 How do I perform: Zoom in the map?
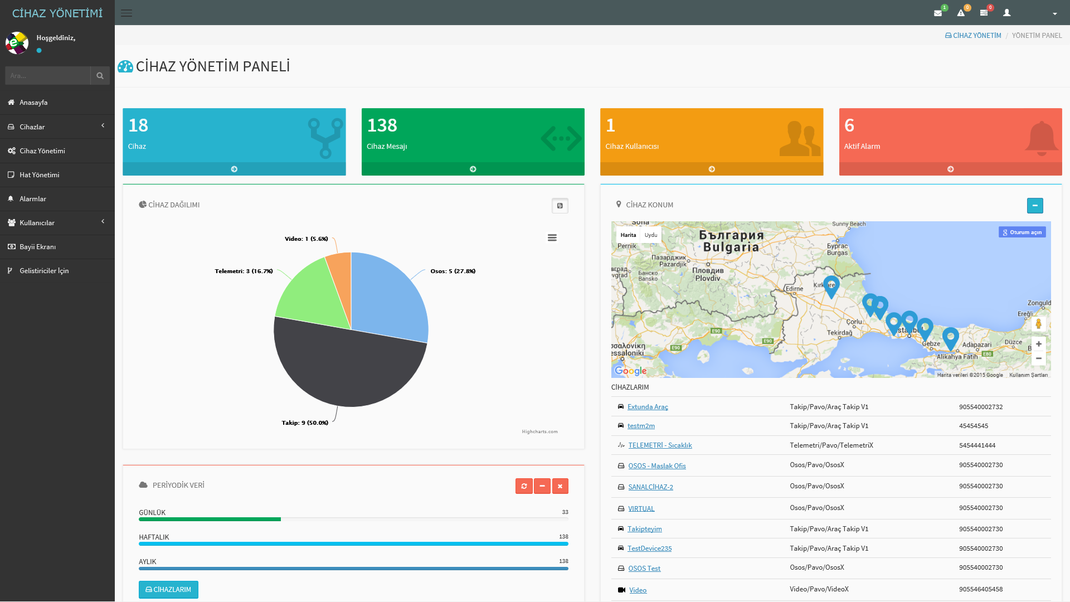(x=1038, y=344)
